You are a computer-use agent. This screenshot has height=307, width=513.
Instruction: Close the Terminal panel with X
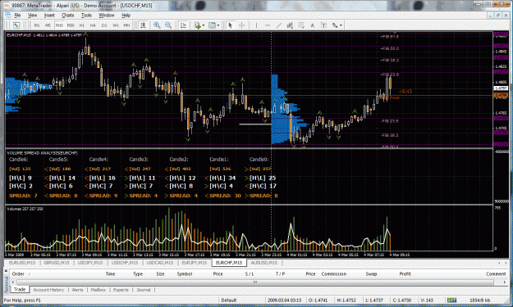point(6,270)
